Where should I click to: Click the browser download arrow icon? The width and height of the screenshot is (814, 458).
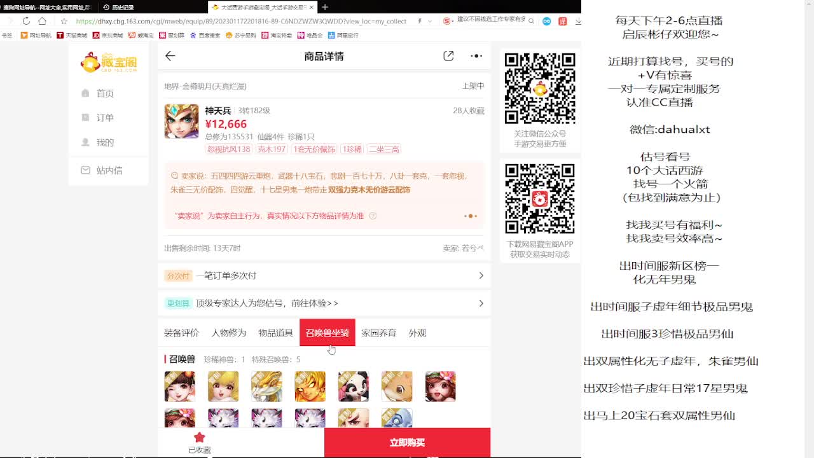tap(577, 21)
